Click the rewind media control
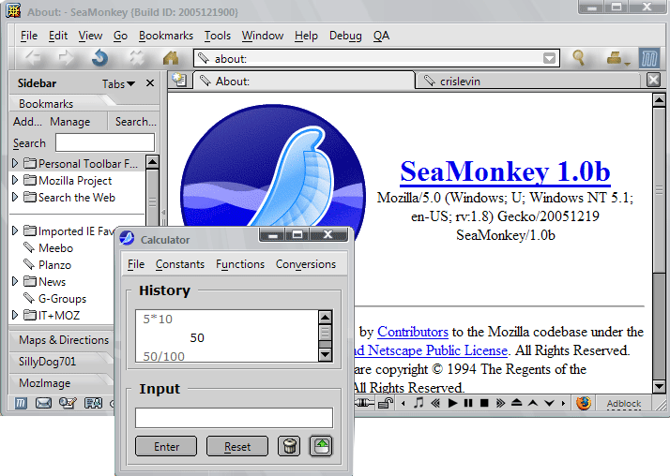The height and width of the screenshot is (476, 670). tap(435, 403)
